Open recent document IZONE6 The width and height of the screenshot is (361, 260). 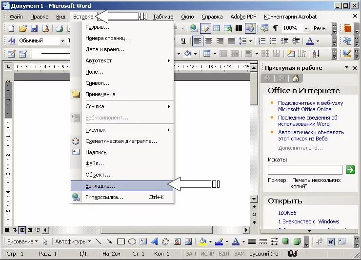287,213
